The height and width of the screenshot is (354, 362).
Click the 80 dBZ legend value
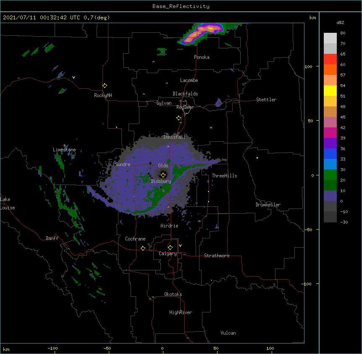343,33
